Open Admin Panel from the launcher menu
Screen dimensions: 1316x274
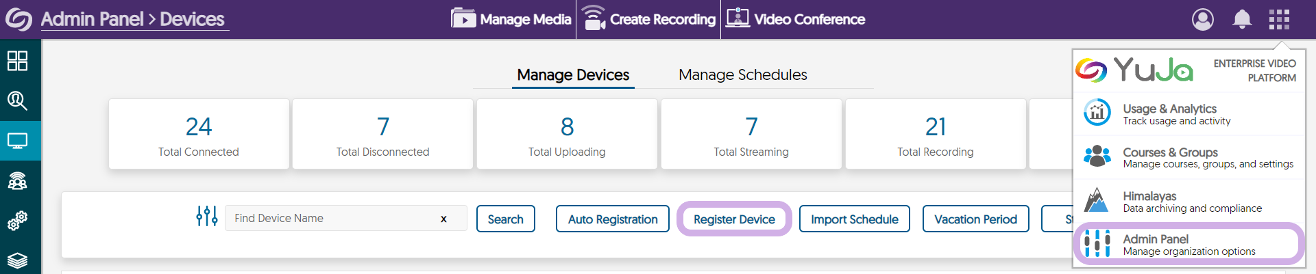pos(1189,244)
